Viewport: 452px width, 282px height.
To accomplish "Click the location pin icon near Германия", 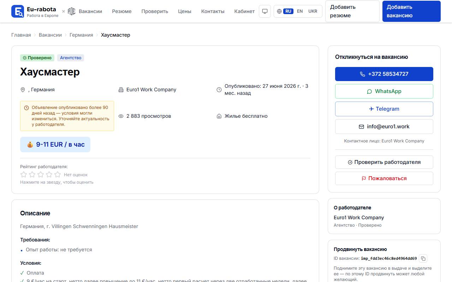I will click(x=23, y=90).
